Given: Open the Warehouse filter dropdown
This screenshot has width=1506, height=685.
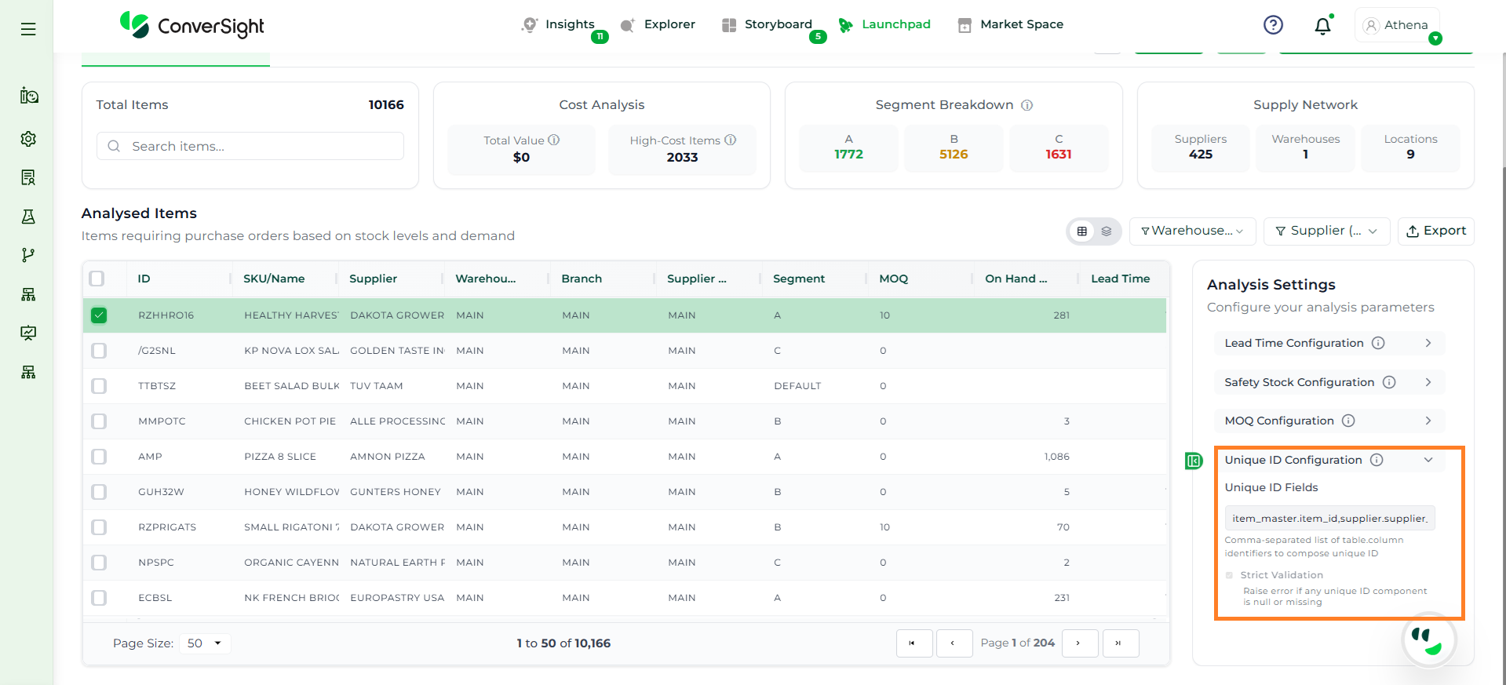Looking at the screenshot, I should pos(1192,231).
